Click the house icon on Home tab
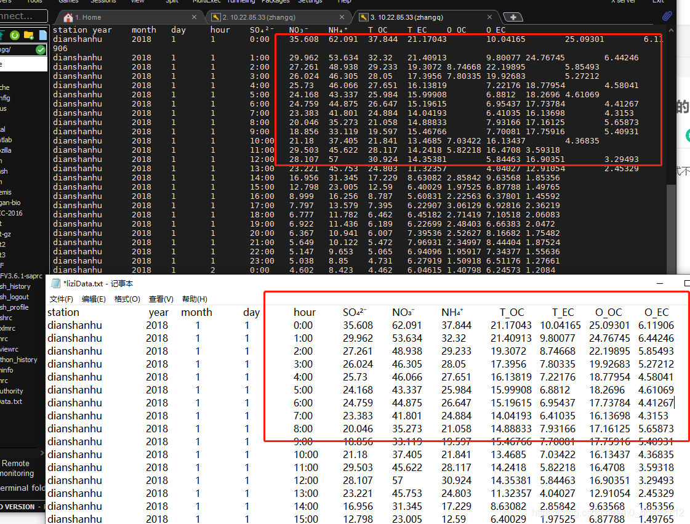The image size is (690, 524). tap(68, 17)
